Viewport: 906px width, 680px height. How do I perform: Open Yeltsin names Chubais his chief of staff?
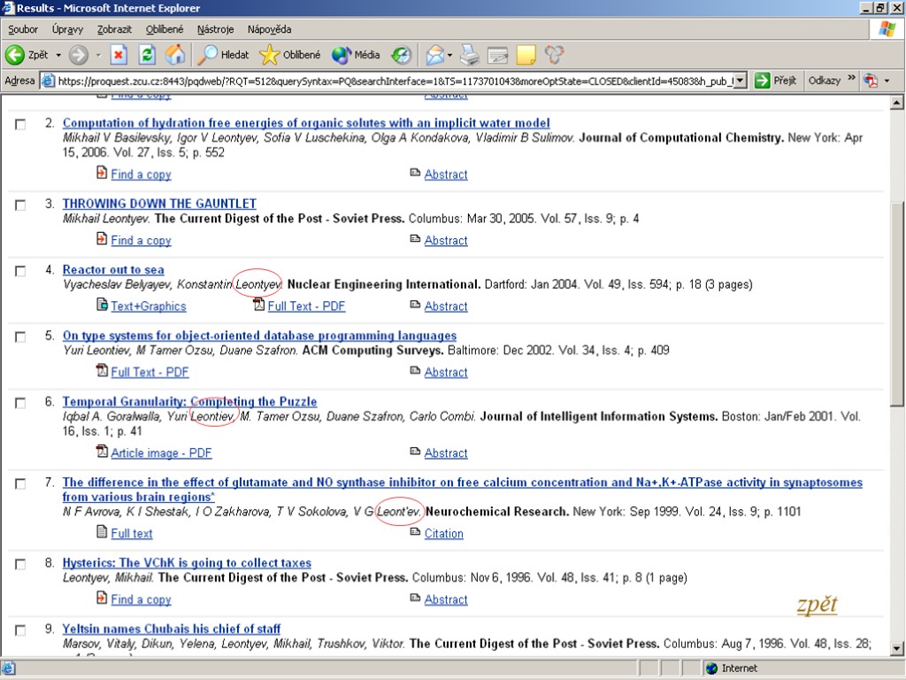(x=172, y=630)
